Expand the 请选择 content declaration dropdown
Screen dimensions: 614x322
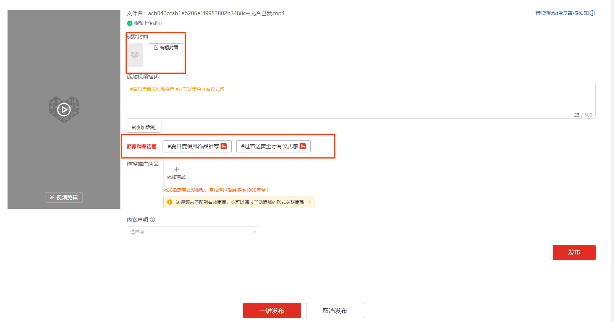193,232
